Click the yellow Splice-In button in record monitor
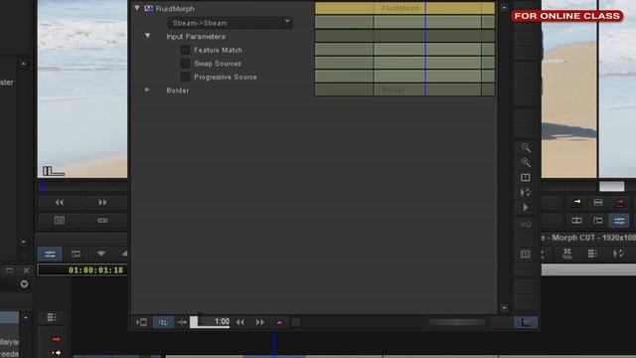This screenshot has height=358, width=636. (576, 202)
